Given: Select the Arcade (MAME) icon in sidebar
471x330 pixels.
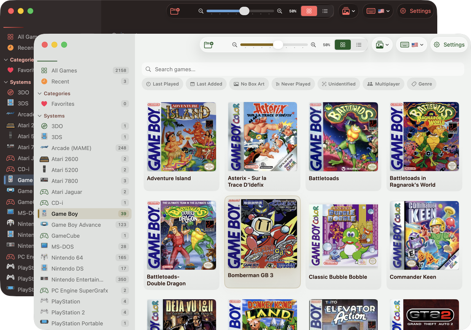Looking at the screenshot, I should click(44, 148).
